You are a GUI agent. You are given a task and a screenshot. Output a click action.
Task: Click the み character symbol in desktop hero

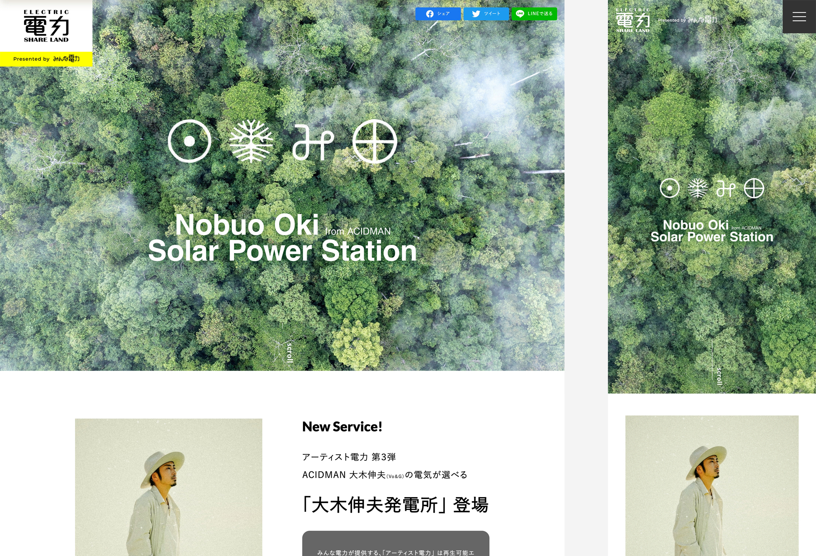(x=313, y=143)
